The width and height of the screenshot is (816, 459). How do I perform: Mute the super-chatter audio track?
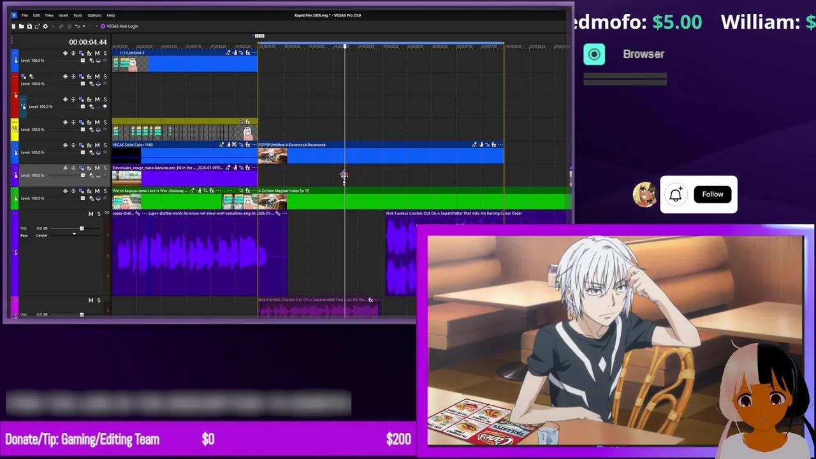point(91,214)
